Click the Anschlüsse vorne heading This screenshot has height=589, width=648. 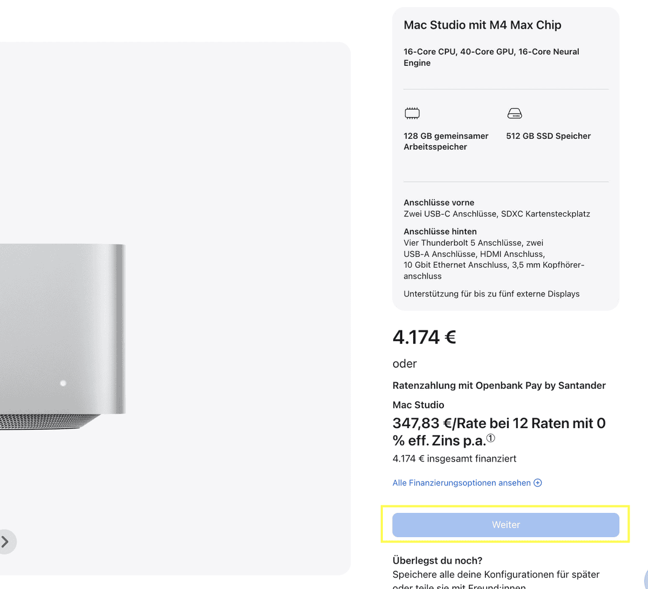coord(438,202)
